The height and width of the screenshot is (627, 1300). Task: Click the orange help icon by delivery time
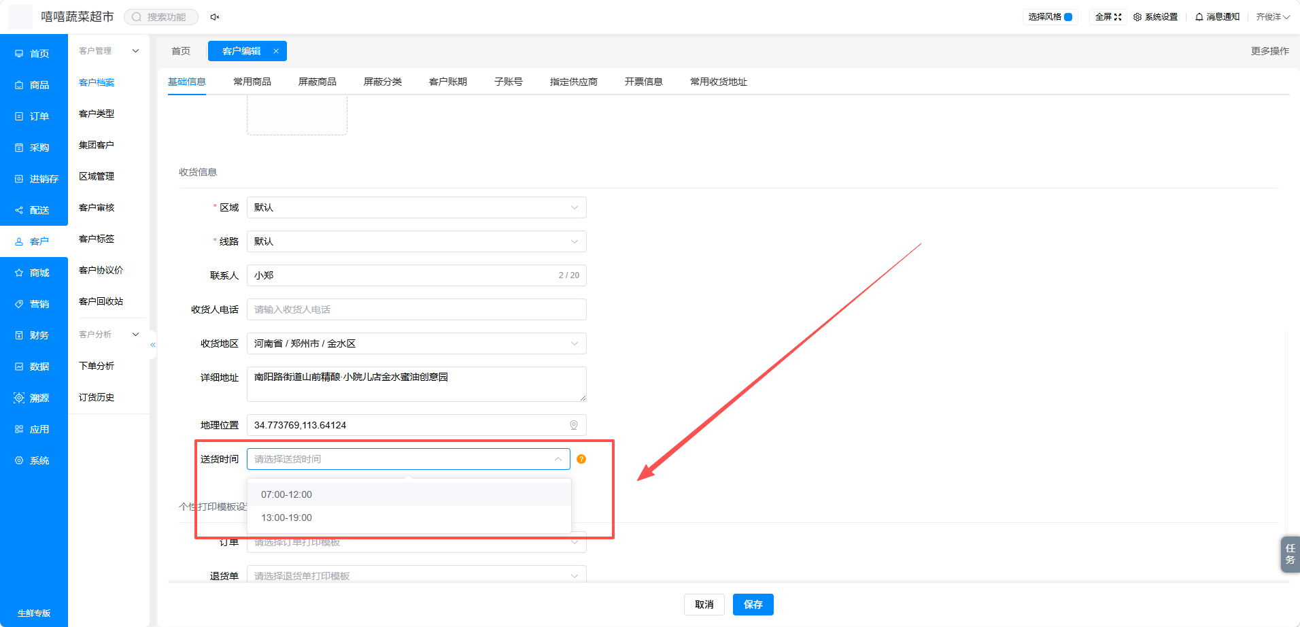tap(581, 459)
